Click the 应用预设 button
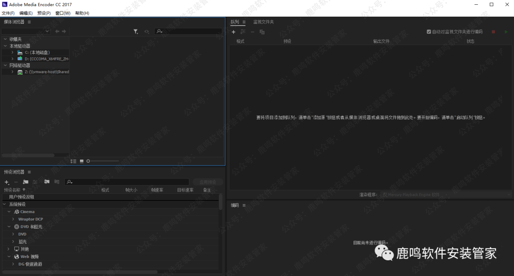The height and width of the screenshot is (276, 514). click(x=208, y=182)
